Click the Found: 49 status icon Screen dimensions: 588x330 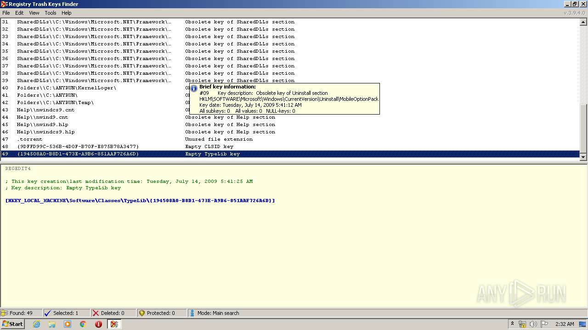(5, 313)
